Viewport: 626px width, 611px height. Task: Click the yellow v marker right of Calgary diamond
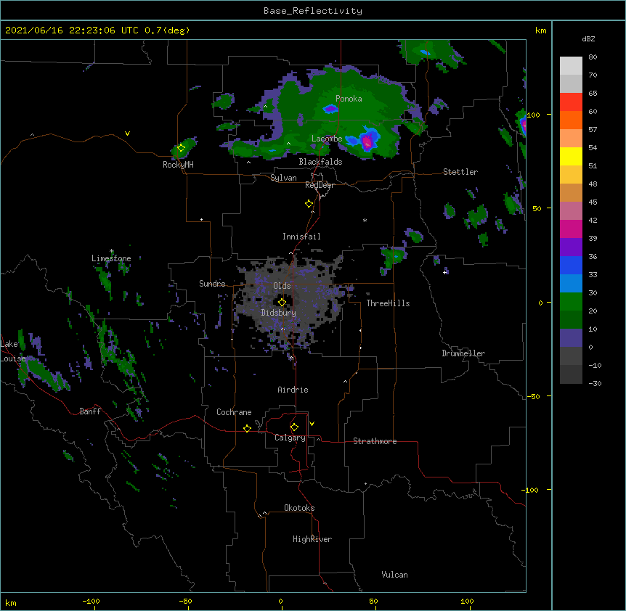[x=312, y=424]
